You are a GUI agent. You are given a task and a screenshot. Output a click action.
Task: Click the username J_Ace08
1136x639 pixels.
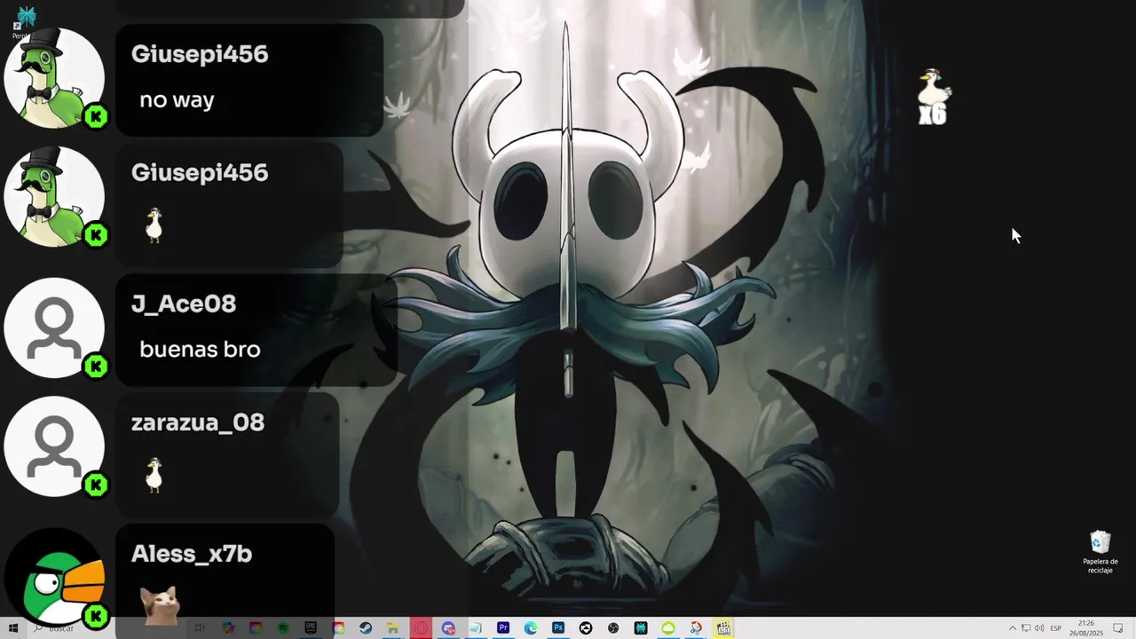tap(184, 304)
